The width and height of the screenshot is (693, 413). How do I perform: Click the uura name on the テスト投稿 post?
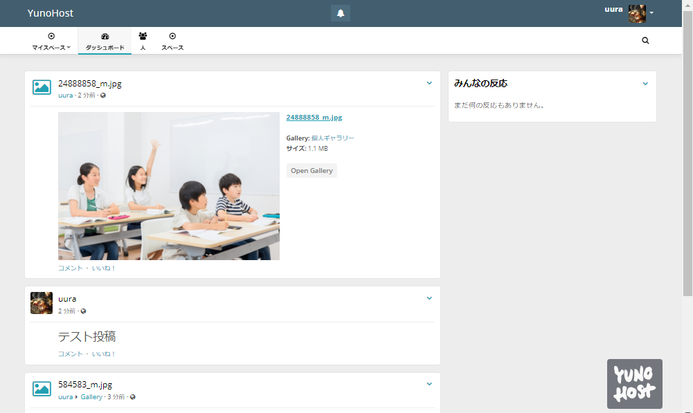(67, 299)
